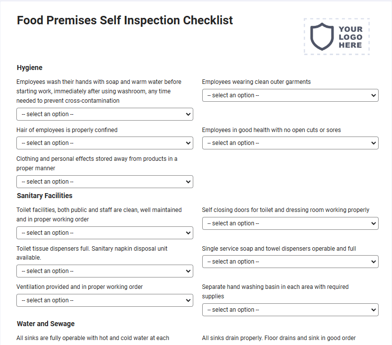Click the shield logo placeholder image

[322, 37]
